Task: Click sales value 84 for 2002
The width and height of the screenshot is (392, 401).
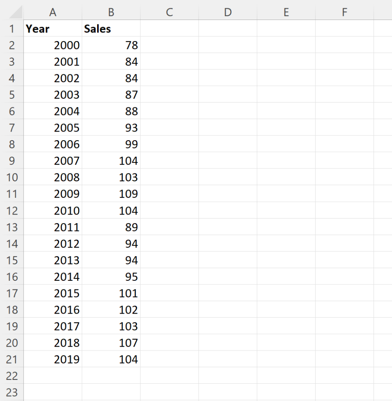Action: 111,78
